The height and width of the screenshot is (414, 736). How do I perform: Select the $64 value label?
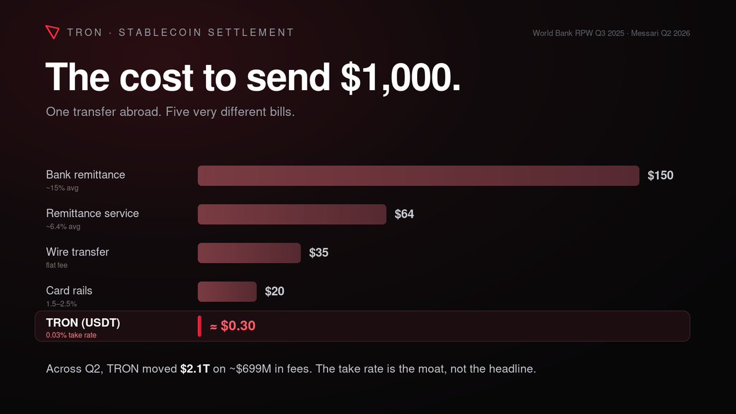click(x=404, y=214)
